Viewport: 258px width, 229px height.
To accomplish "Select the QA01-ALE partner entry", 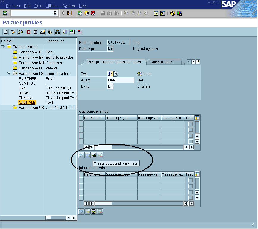I will 27,102.
